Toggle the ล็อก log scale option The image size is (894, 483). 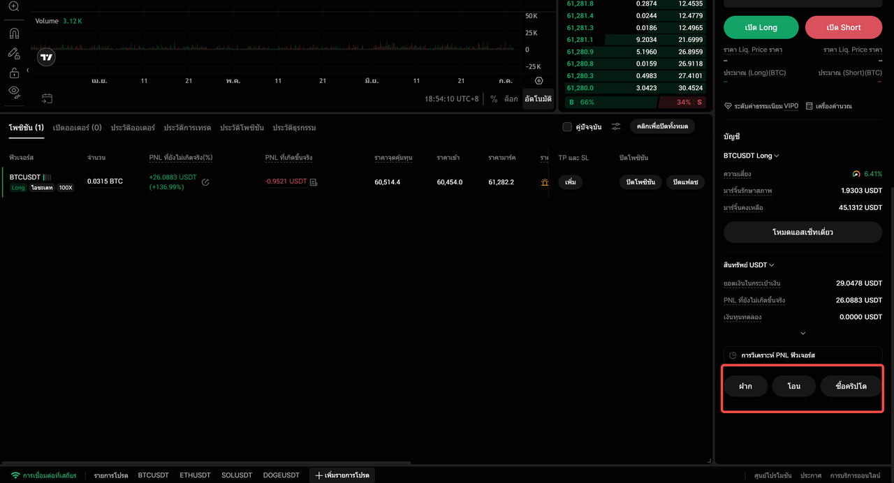pos(511,99)
